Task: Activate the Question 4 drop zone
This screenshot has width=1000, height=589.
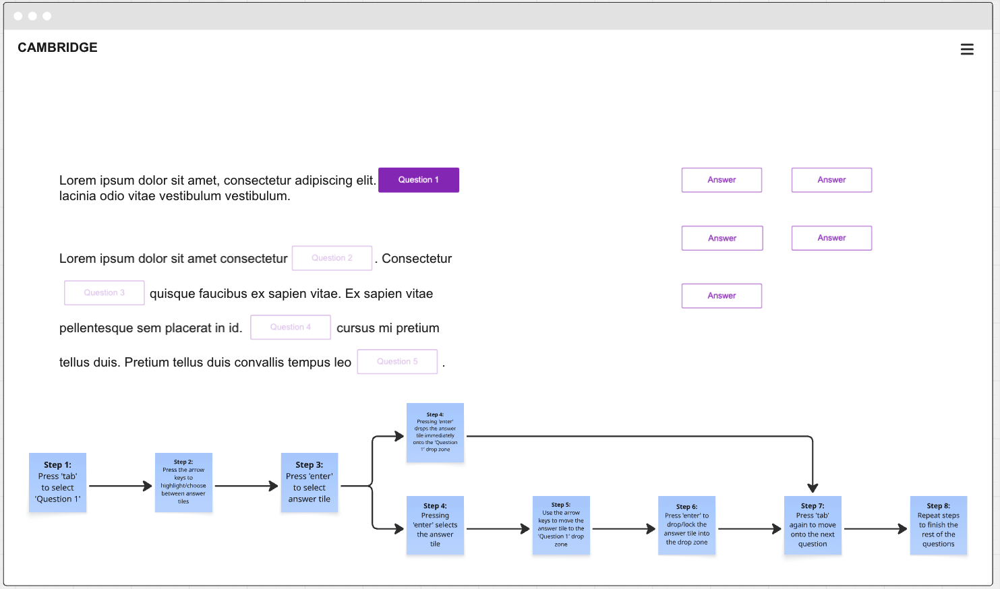Action: [291, 327]
